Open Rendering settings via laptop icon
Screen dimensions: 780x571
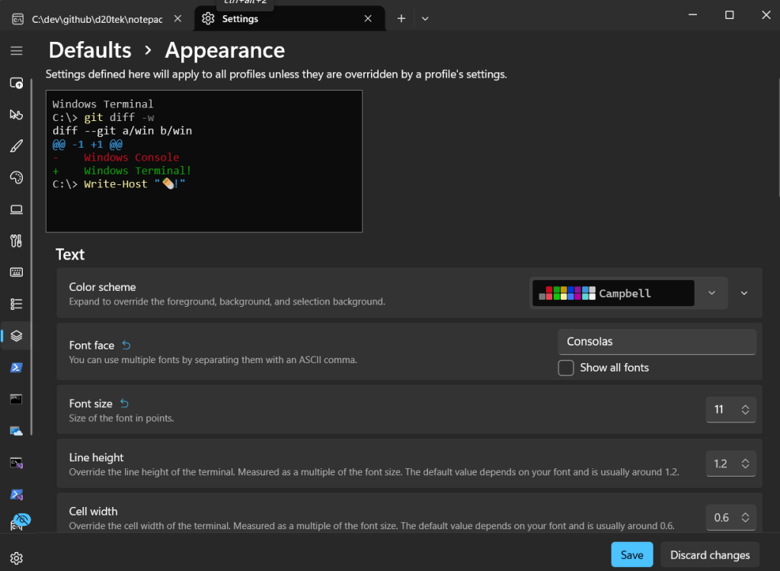click(x=16, y=209)
